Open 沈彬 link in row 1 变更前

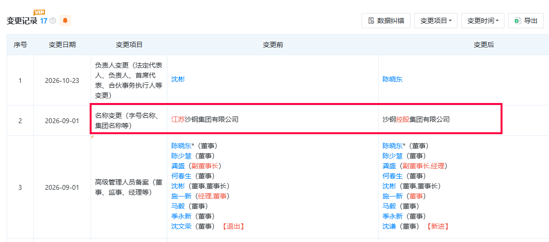coord(178,80)
